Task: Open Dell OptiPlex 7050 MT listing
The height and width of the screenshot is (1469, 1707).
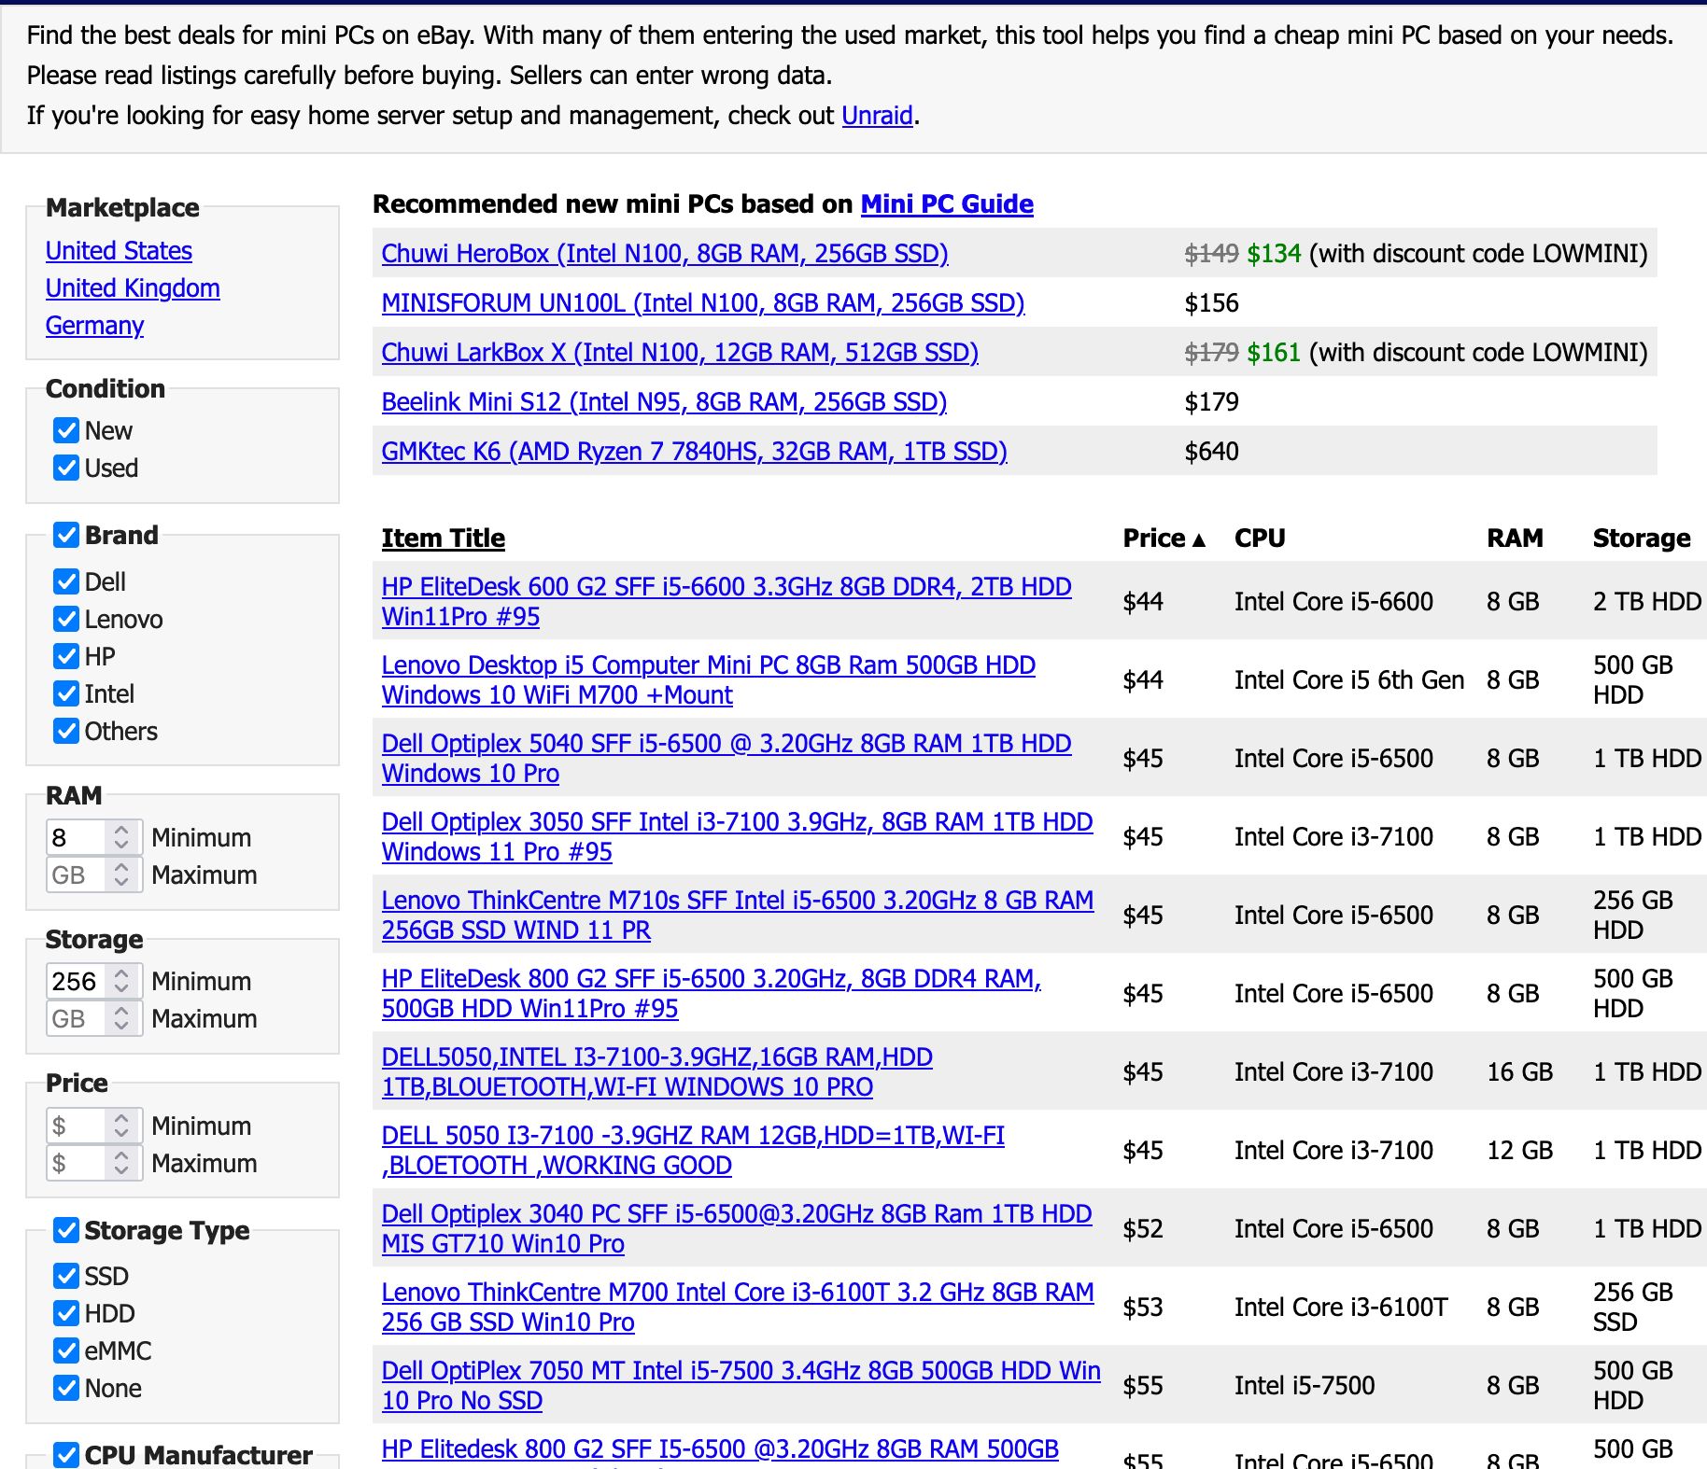Action: 741,1385
